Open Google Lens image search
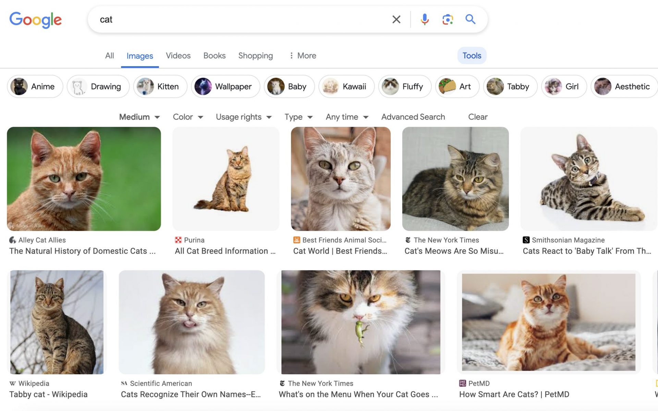This screenshot has height=411, width=658. (x=447, y=19)
